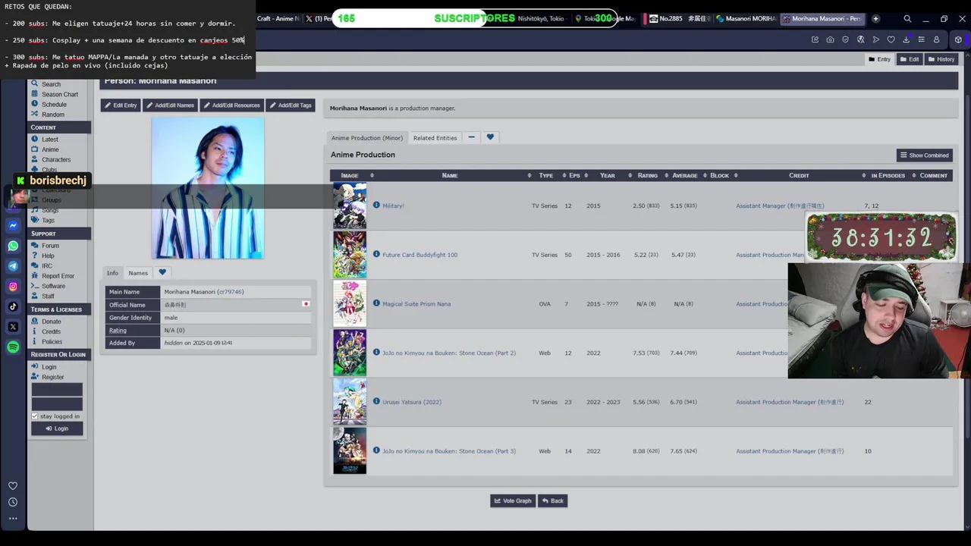Click the browser tab search magnifier

(x=907, y=19)
